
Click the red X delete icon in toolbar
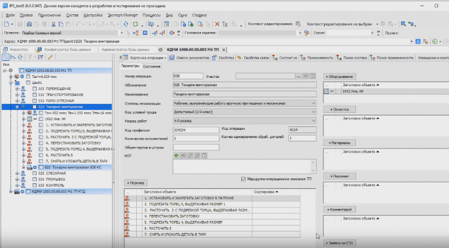[x=217, y=24]
